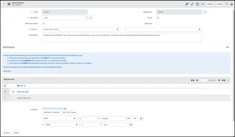
Task: Refresh the matching records count icon
Action: click(65, 109)
